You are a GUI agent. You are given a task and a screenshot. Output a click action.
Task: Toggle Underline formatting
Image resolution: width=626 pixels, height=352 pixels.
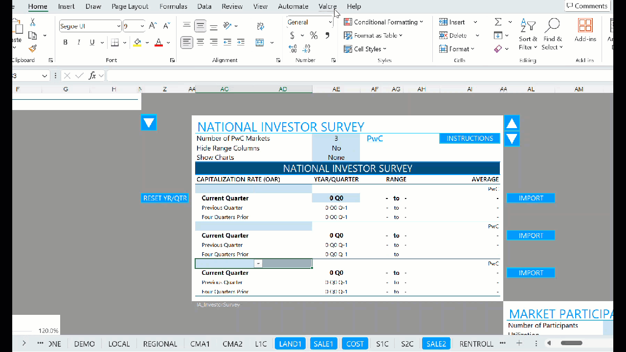pyautogui.click(x=92, y=43)
